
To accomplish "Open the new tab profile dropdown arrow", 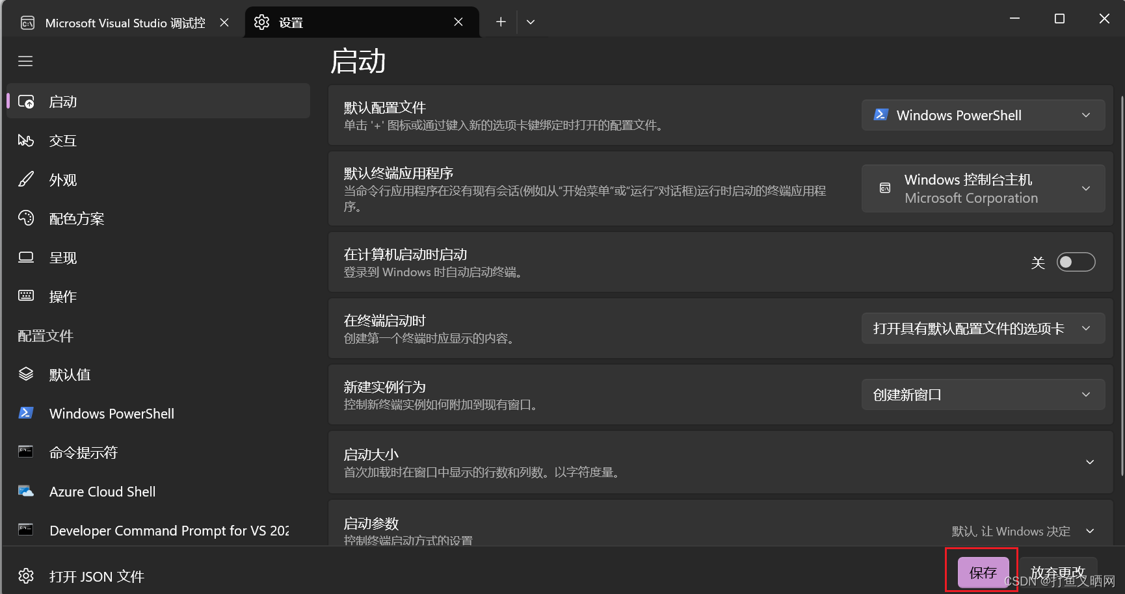I will point(531,22).
